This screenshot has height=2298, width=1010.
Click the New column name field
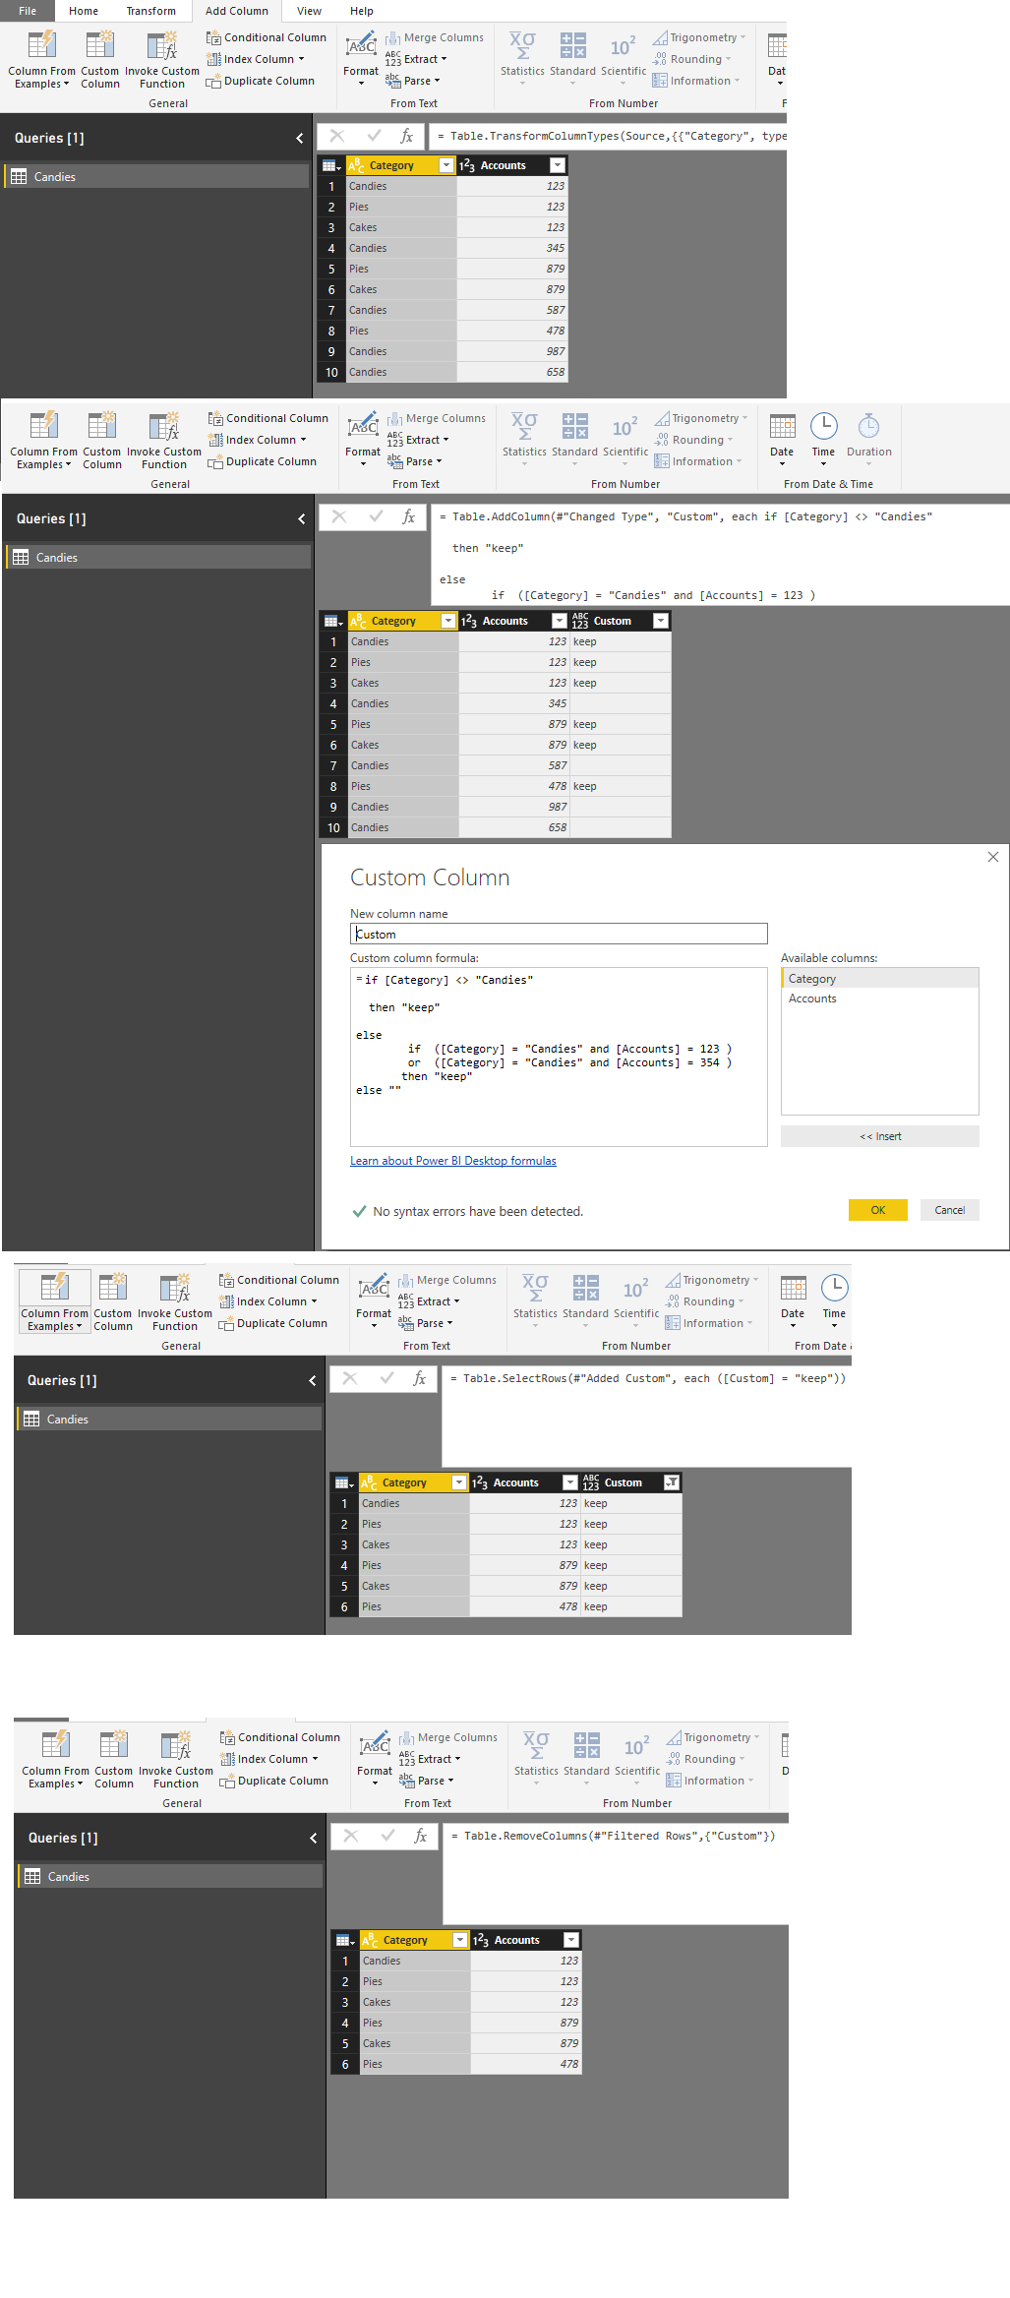[559, 934]
